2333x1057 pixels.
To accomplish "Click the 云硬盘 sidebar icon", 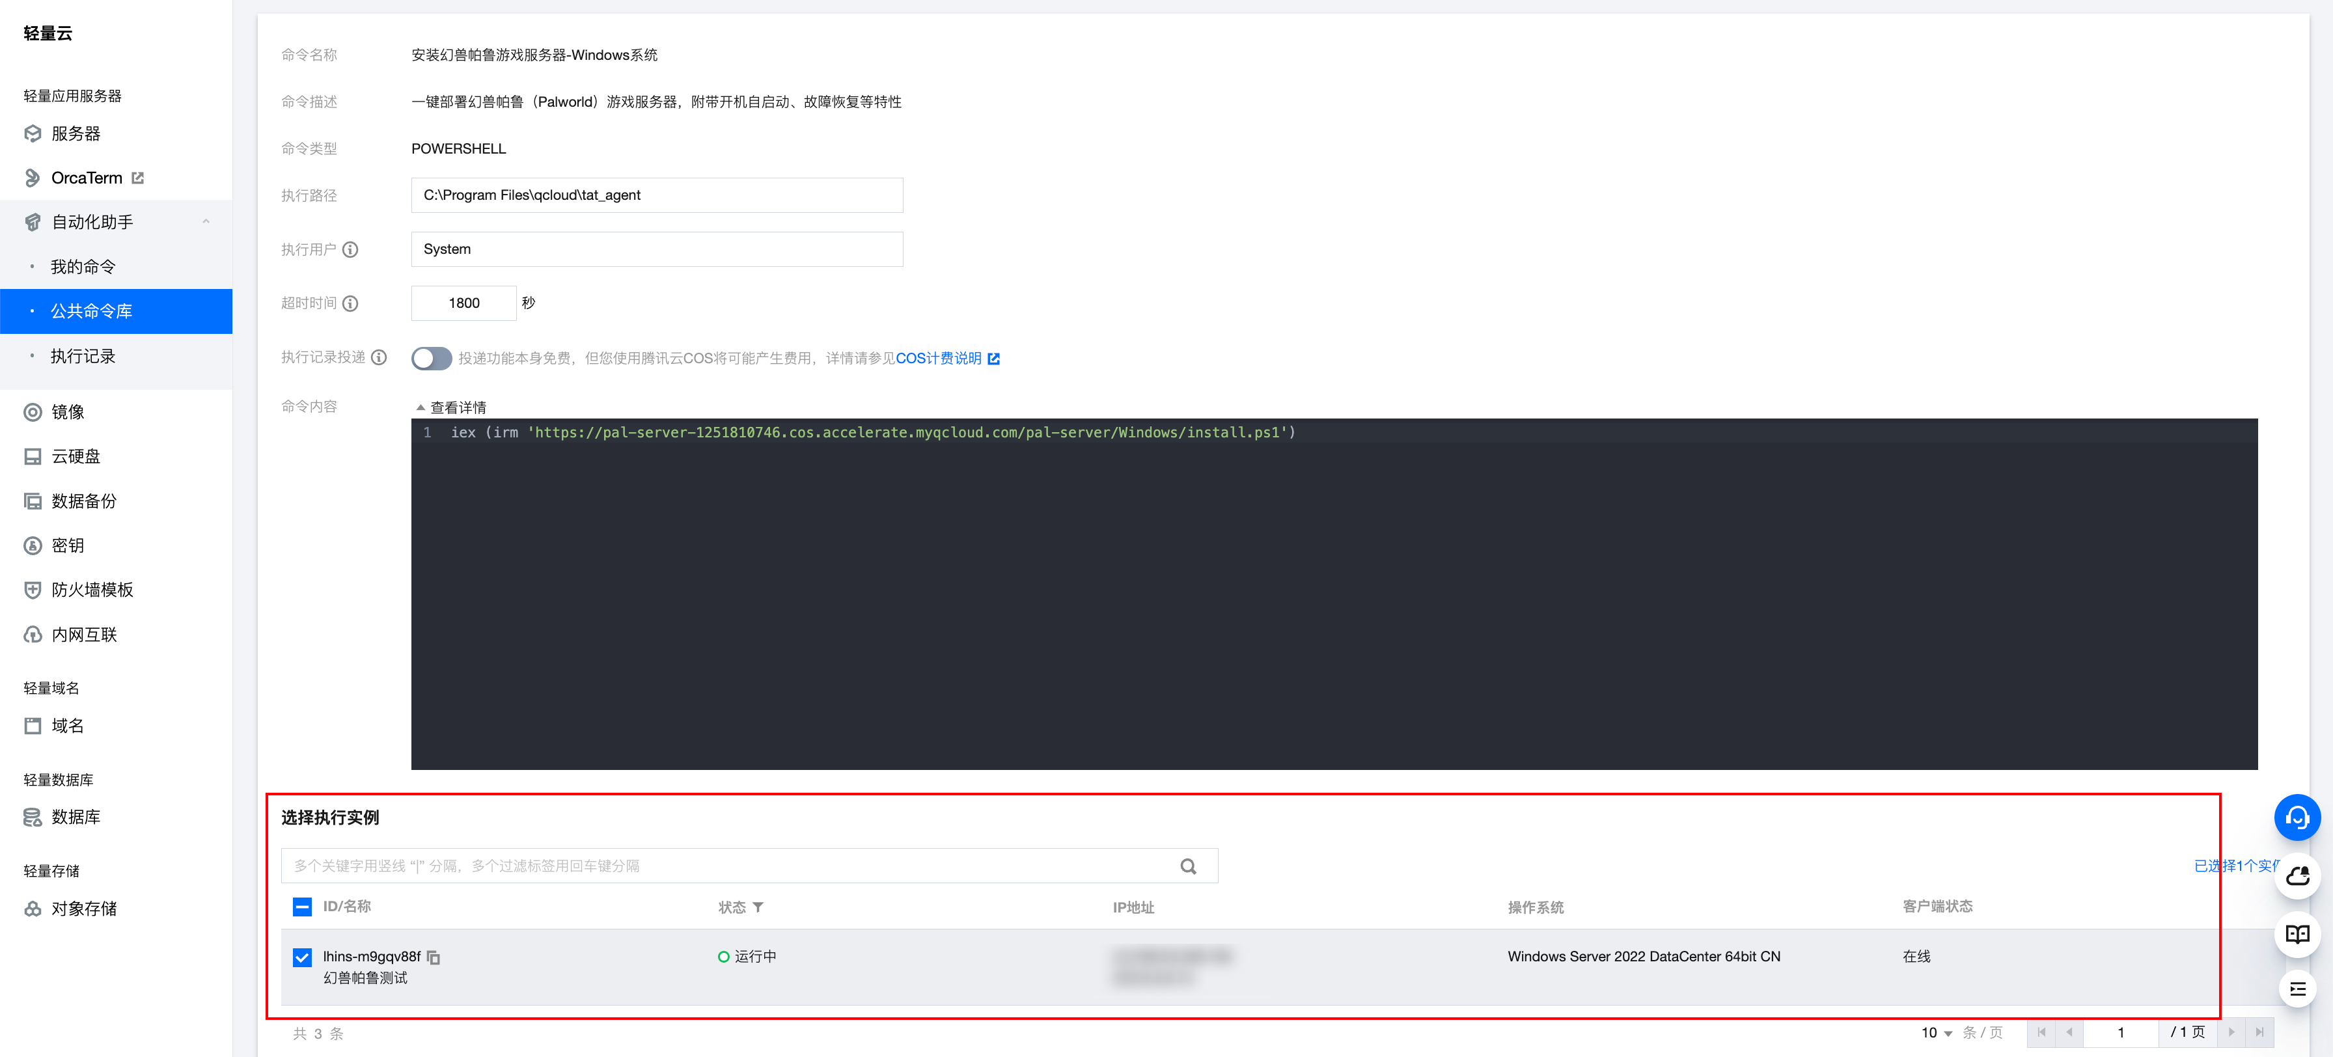I will pyautogui.click(x=33, y=456).
